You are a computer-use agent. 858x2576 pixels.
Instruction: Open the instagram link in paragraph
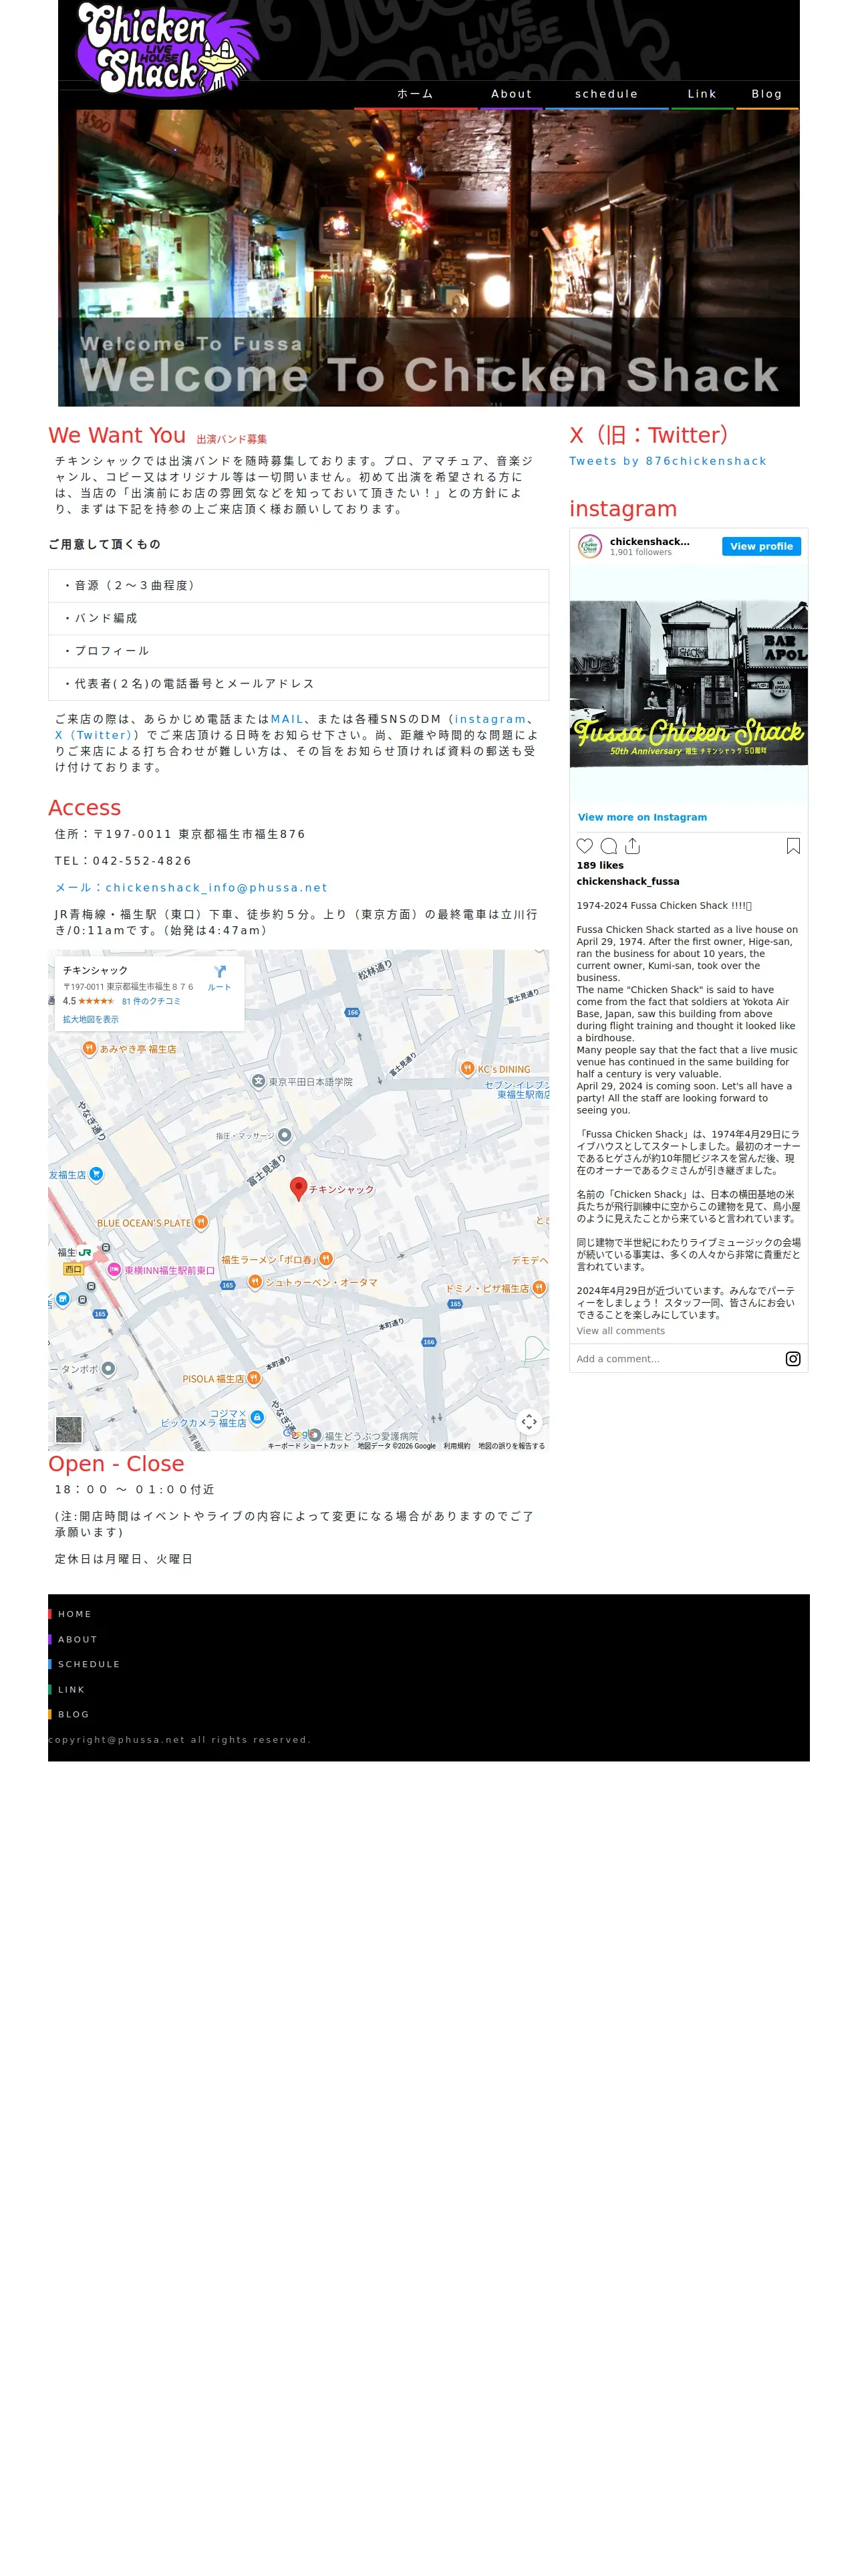point(490,719)
